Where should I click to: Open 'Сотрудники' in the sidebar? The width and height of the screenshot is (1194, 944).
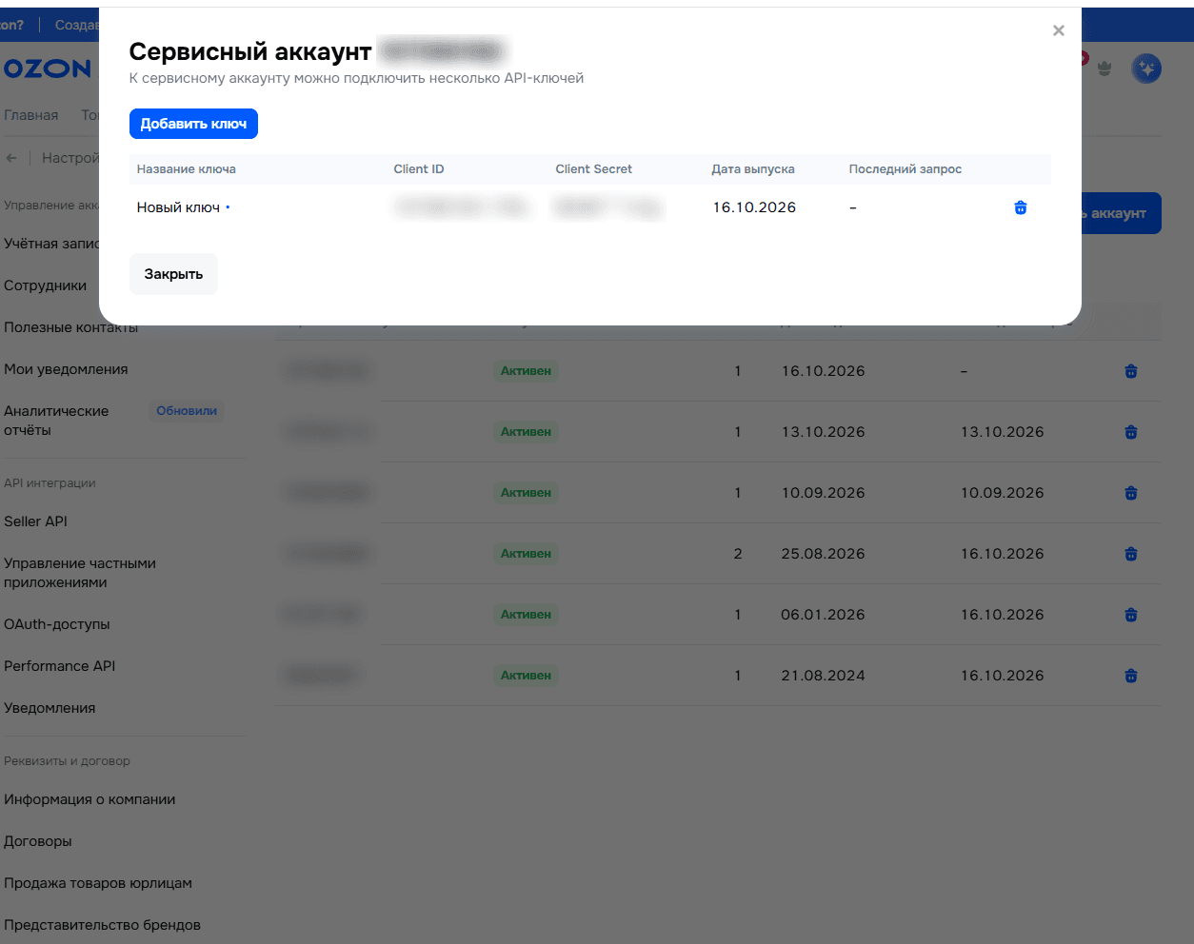click(x=45, y=285)
